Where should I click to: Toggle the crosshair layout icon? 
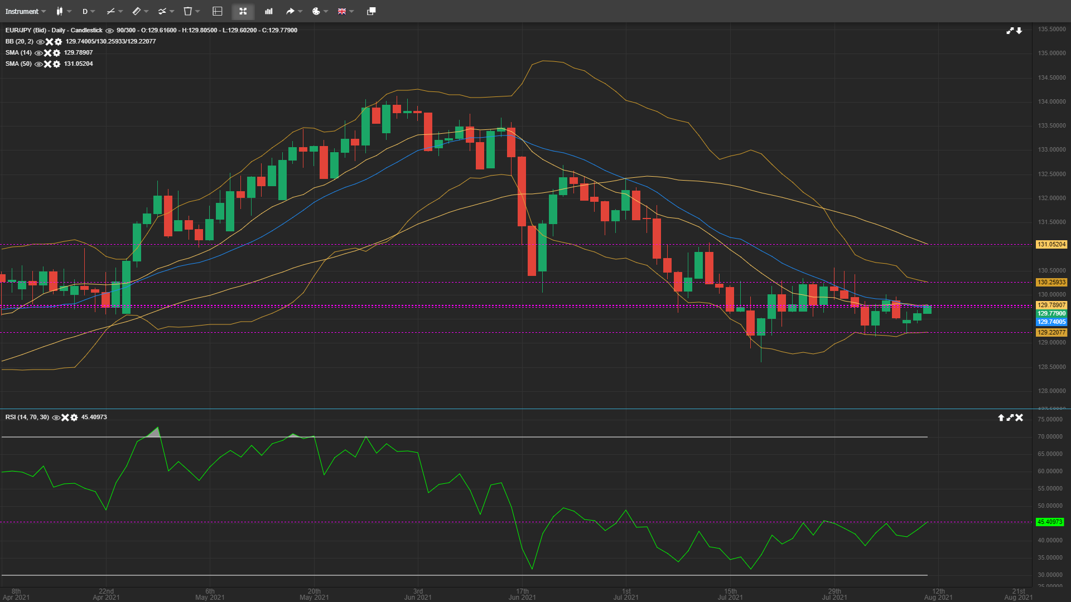click(x=218, y=11)
